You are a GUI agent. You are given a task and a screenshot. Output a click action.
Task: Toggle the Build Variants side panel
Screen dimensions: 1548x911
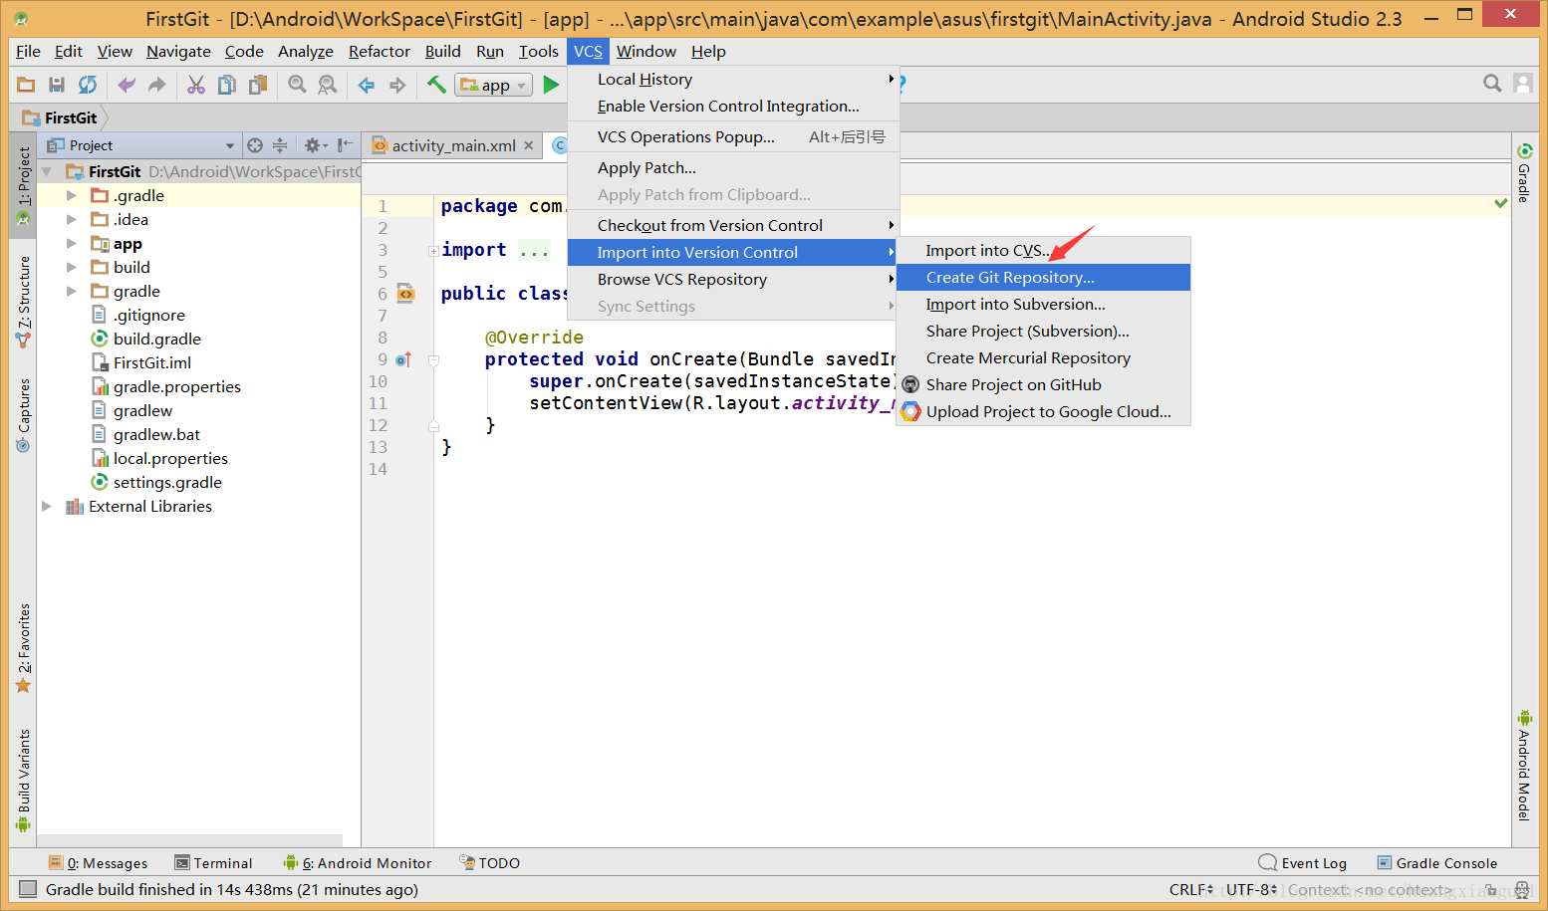23,781
